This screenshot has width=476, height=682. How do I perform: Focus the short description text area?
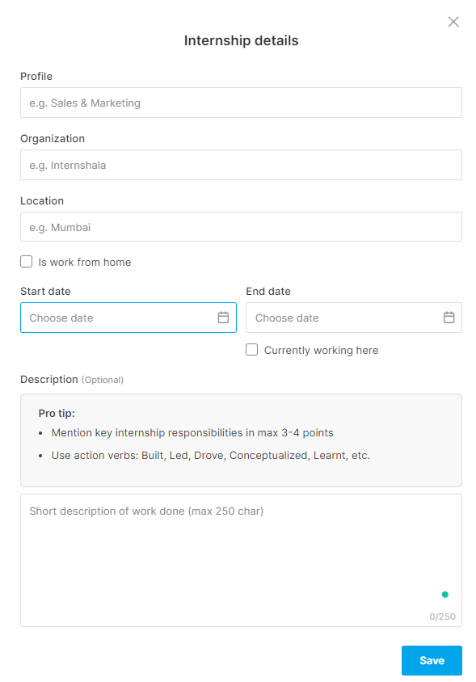tap(241, 560)
